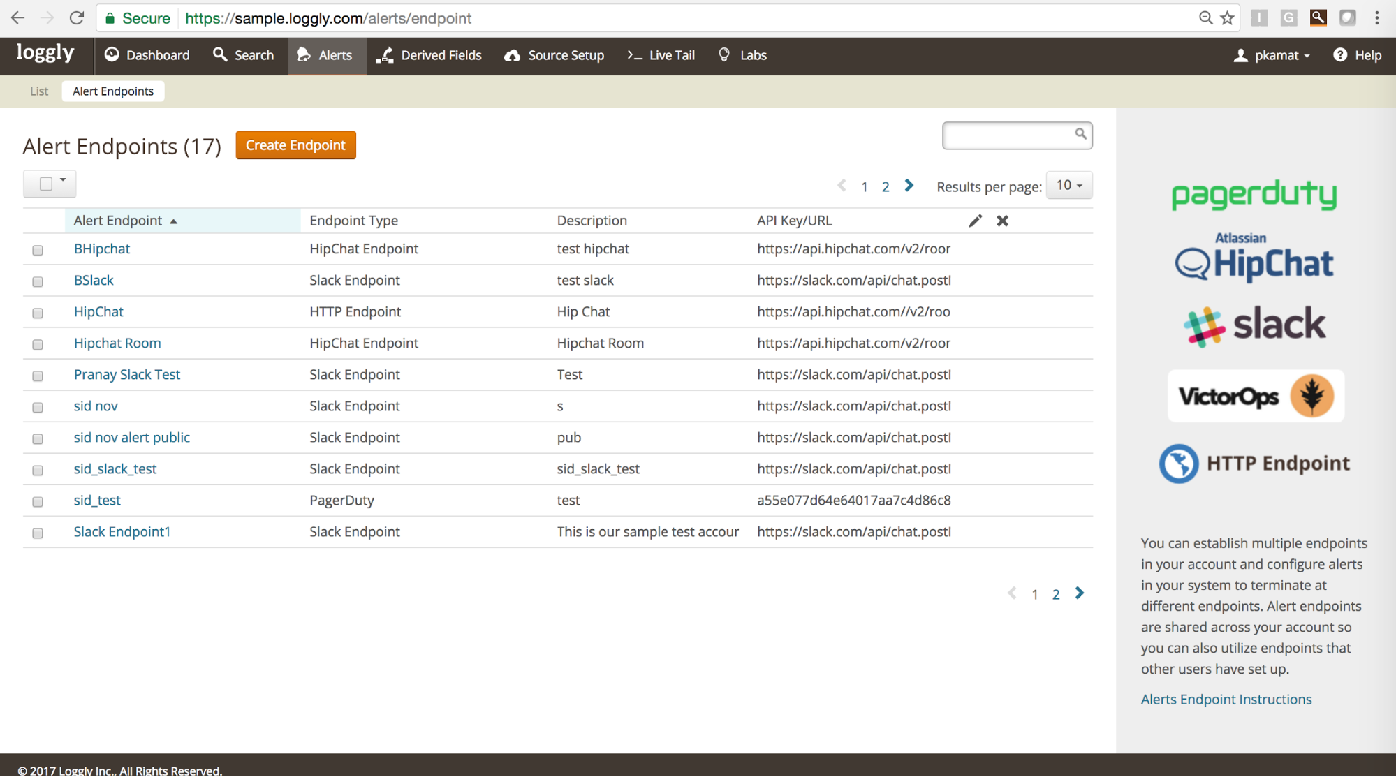Click next page arrow above the table
The width and height of the screenshot is (1396, 777).
point(909,186)
